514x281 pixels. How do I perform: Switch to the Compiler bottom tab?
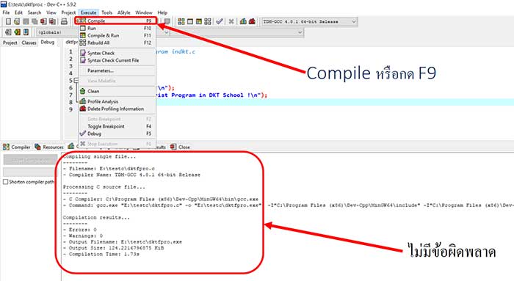[x=17, y=147]
